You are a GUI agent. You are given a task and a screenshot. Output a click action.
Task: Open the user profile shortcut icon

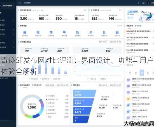(104, 32)
